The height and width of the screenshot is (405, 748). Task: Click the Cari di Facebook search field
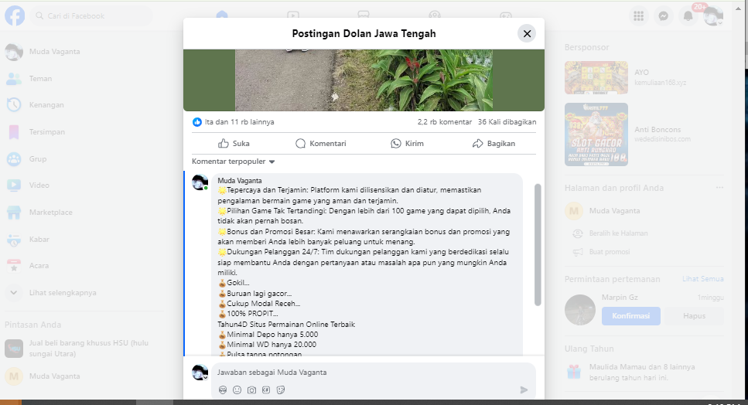coord(91,15)
